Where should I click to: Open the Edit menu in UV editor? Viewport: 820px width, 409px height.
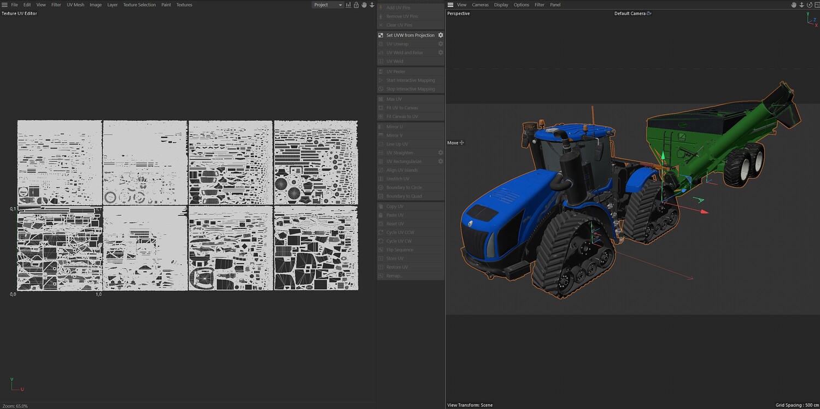tap(27, 5)
